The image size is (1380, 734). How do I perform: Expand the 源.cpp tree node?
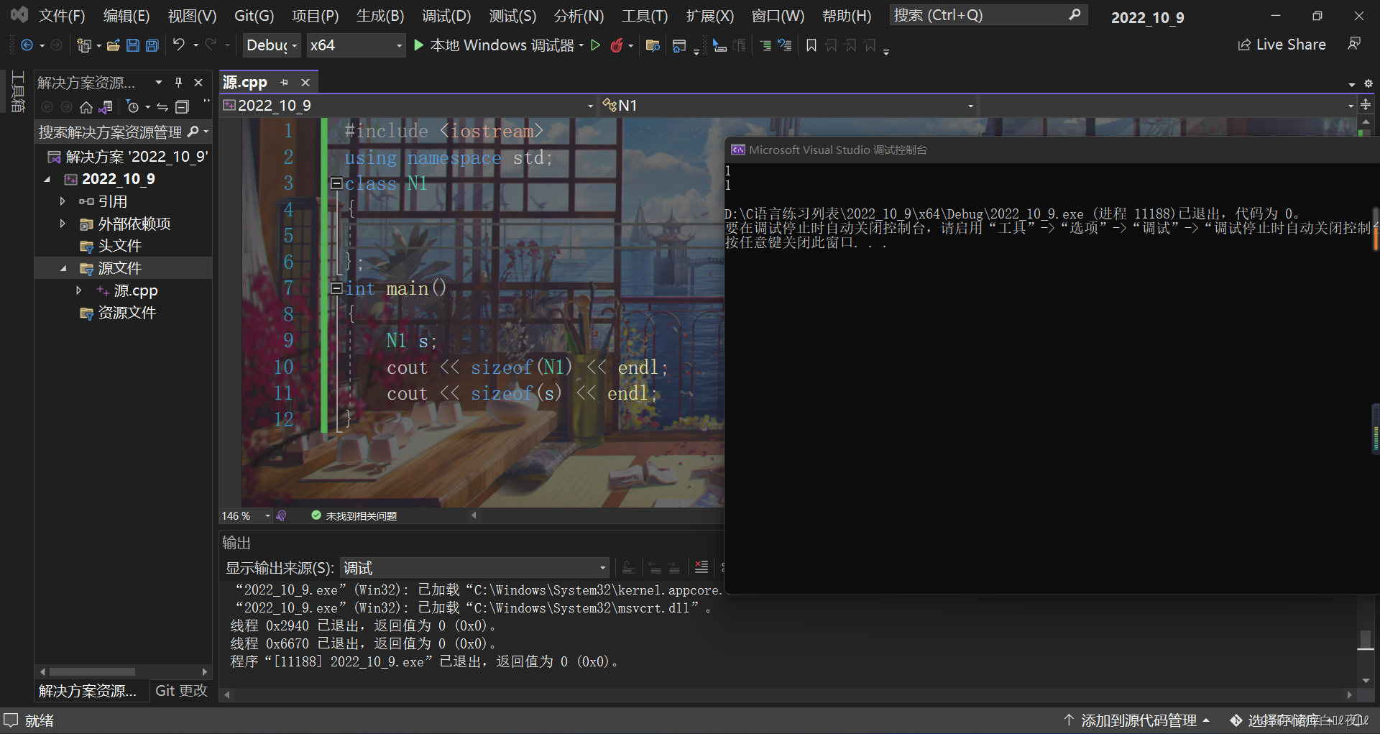[x=78, y=290]
